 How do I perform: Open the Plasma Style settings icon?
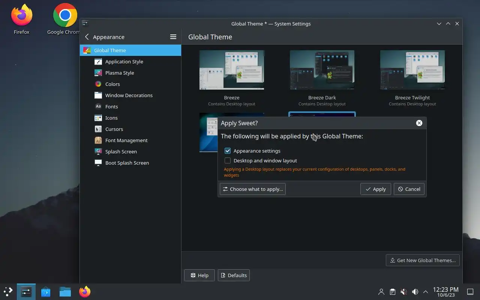(98, 73)
